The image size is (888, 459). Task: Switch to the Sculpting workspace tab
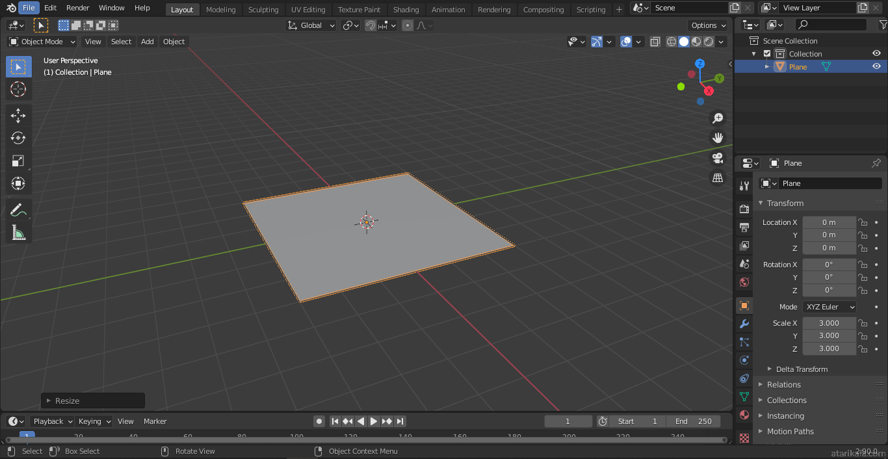tap(263, 10)
